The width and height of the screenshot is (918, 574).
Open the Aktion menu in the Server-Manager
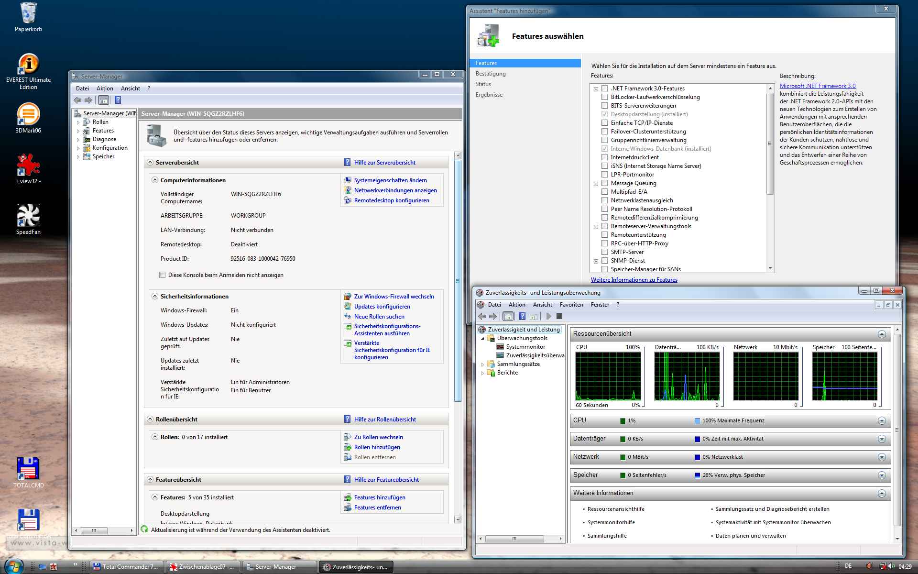(x=105, y=88)
